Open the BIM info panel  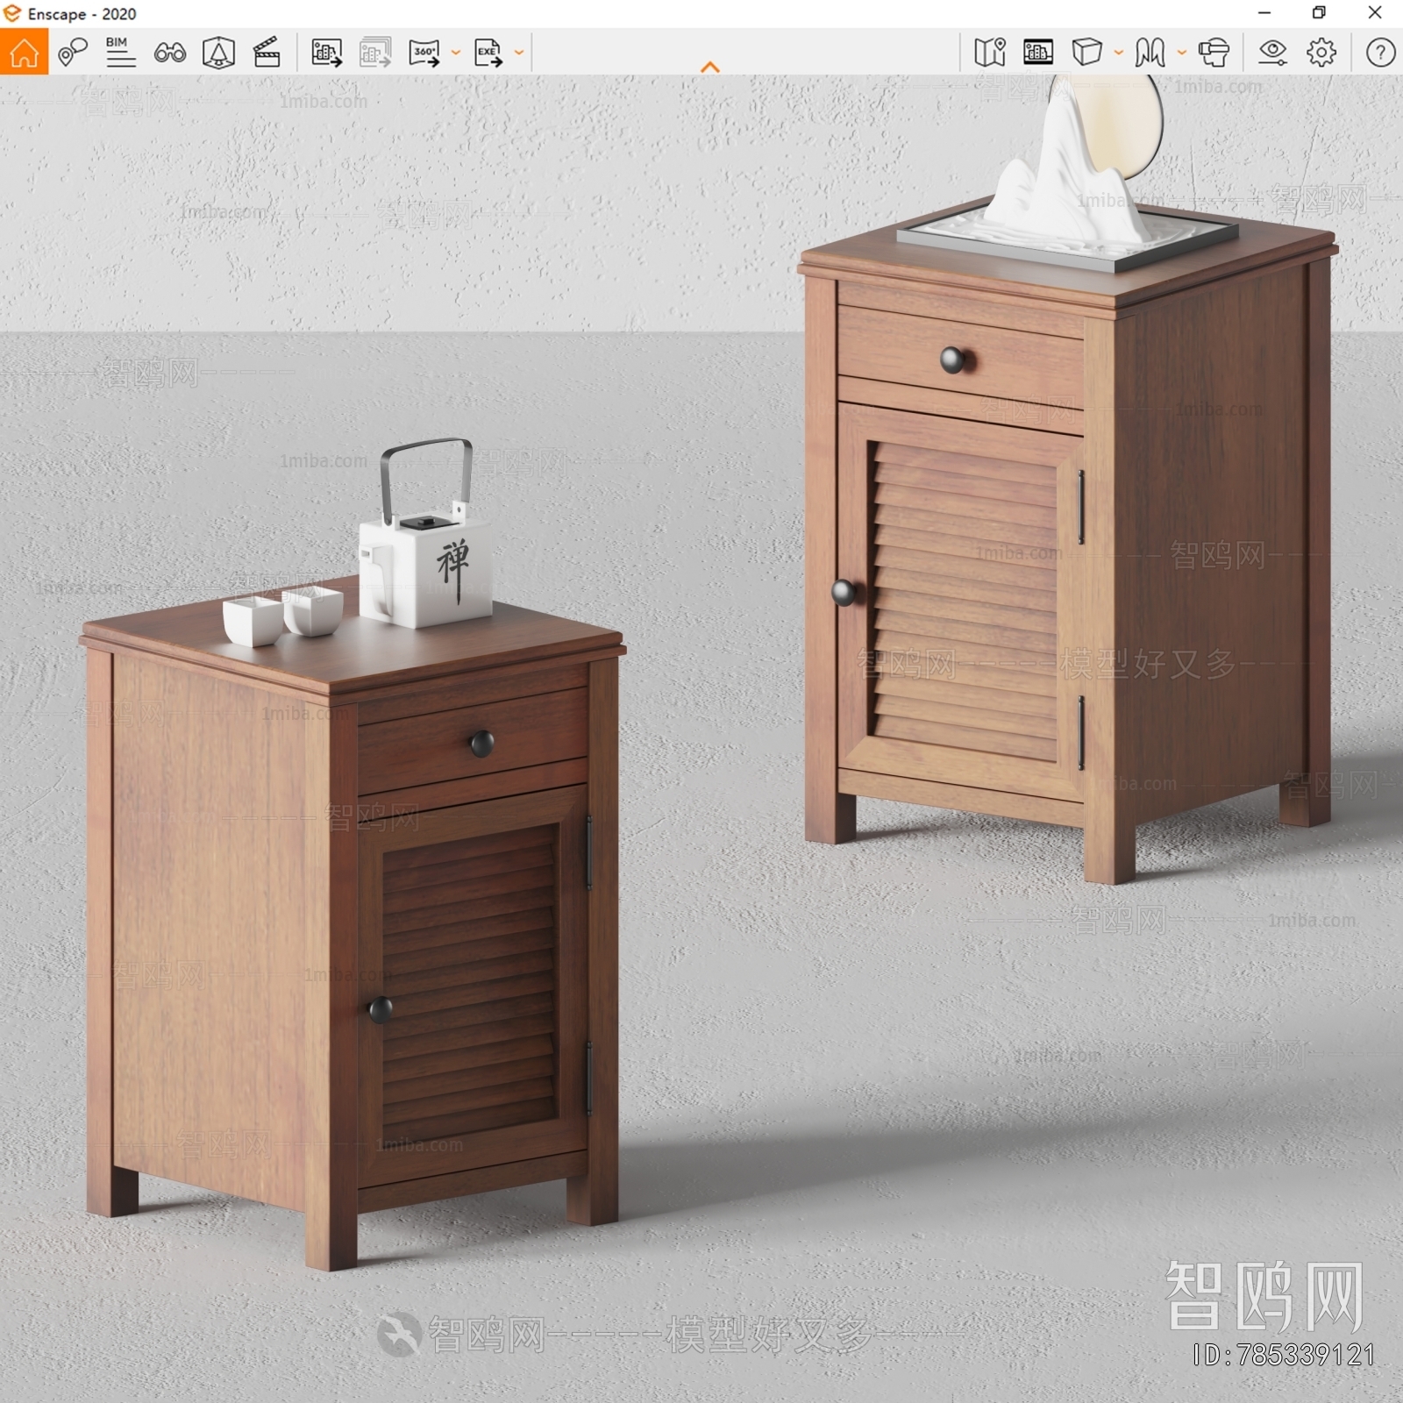coord(120,53)
